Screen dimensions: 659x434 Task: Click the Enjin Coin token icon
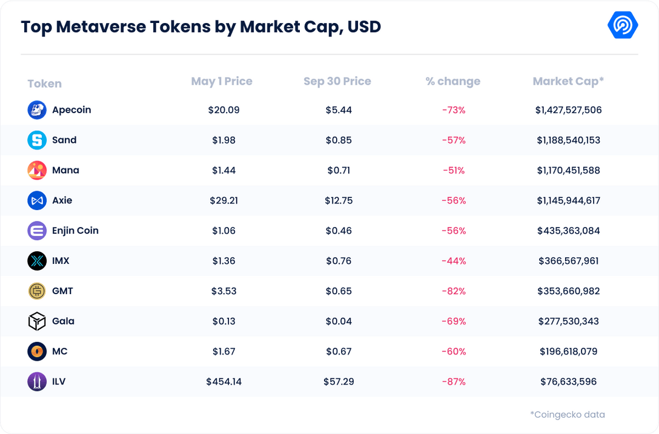point(37,231)
